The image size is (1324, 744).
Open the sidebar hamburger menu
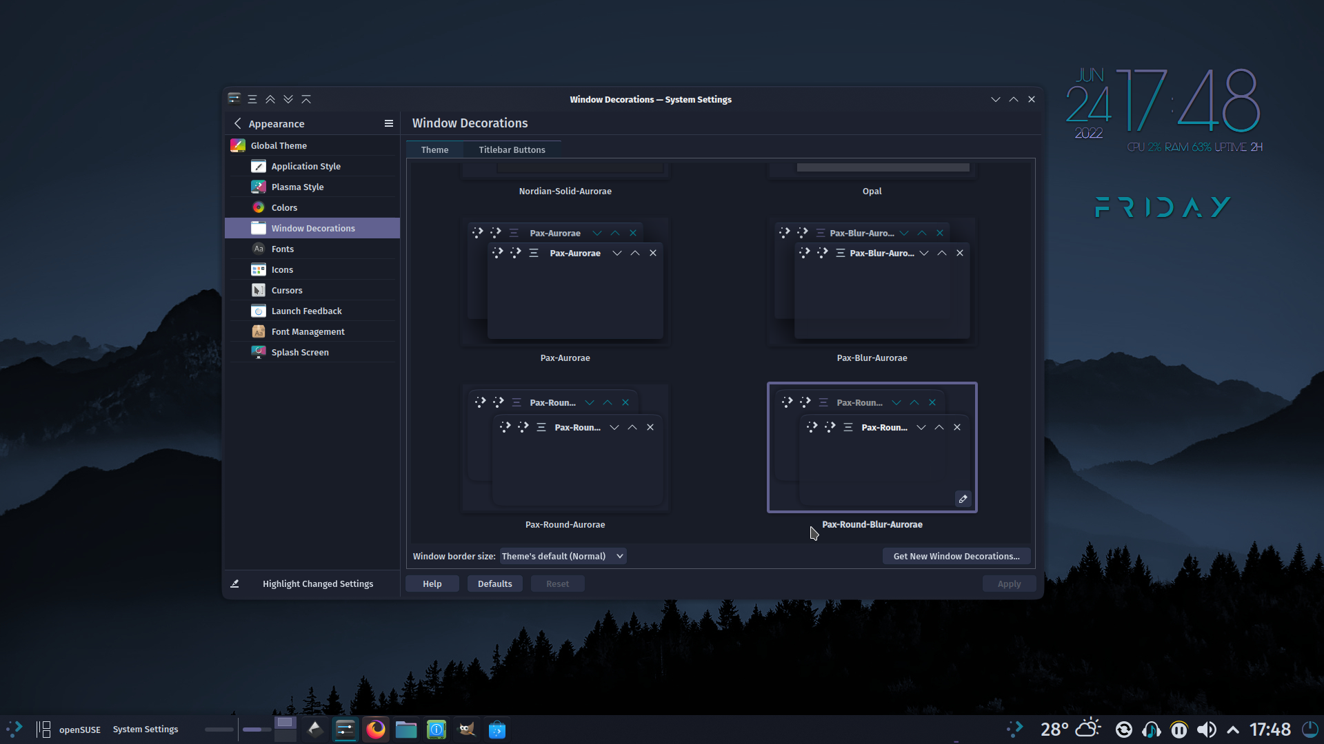[389, 123]
